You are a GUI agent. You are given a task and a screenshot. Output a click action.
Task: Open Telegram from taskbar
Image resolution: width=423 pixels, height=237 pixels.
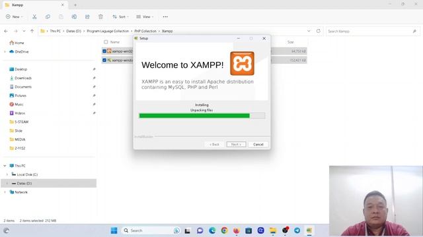coord(297,230)
